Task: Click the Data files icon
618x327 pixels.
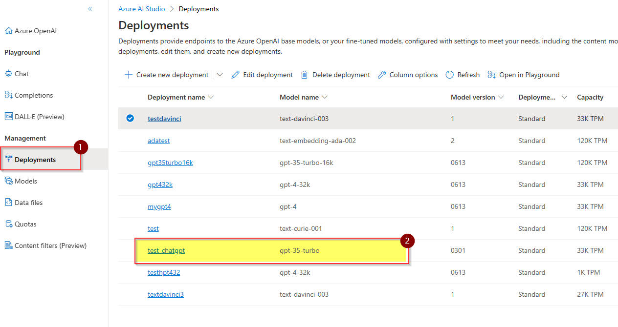Action: pyautogui.click(x=8, y=203)
